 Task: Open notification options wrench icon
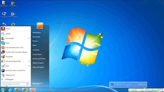coord(143,84)
